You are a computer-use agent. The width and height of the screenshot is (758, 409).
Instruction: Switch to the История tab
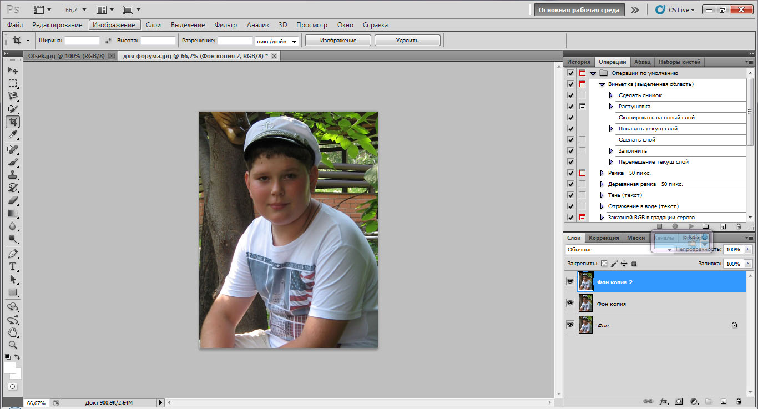pyautogui.click(x=578, y=62)
